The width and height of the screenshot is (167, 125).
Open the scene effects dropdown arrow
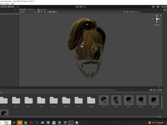(47, 12)
